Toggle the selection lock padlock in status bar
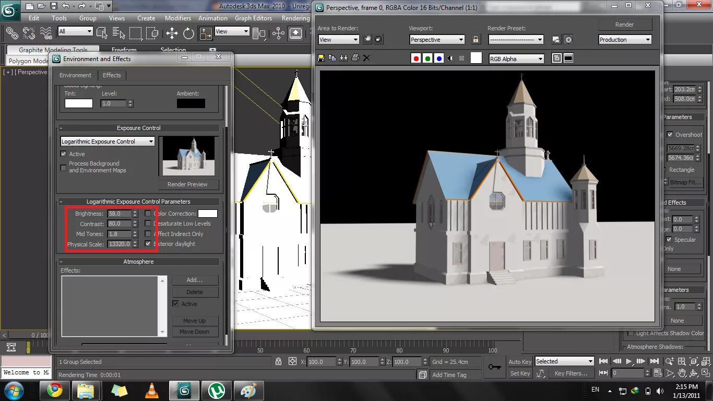This screenshot has width=713, height=401. coord(279,361)
